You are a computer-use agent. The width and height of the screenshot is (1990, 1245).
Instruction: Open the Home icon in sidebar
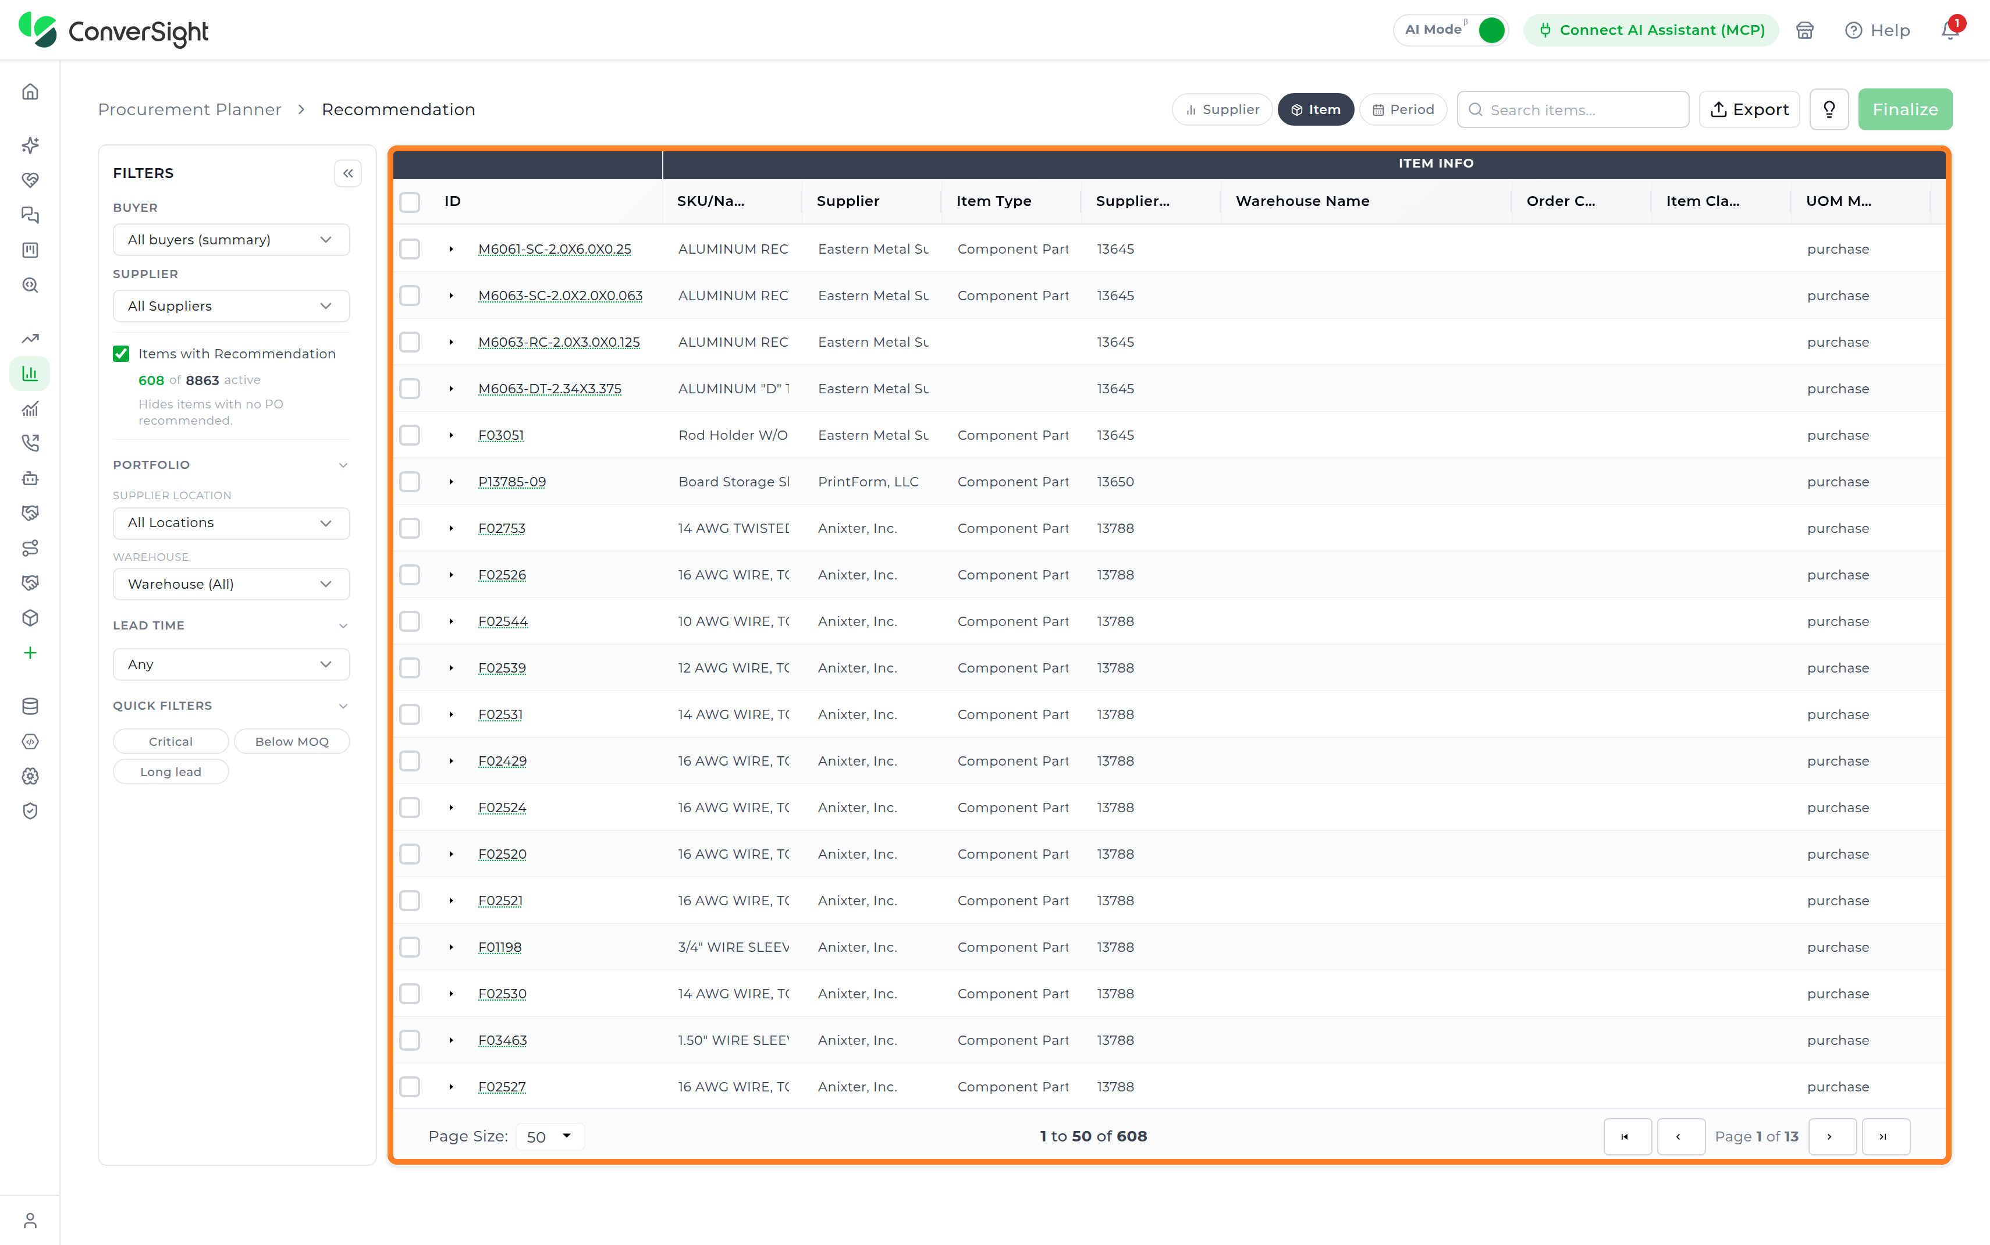[30, 91]
